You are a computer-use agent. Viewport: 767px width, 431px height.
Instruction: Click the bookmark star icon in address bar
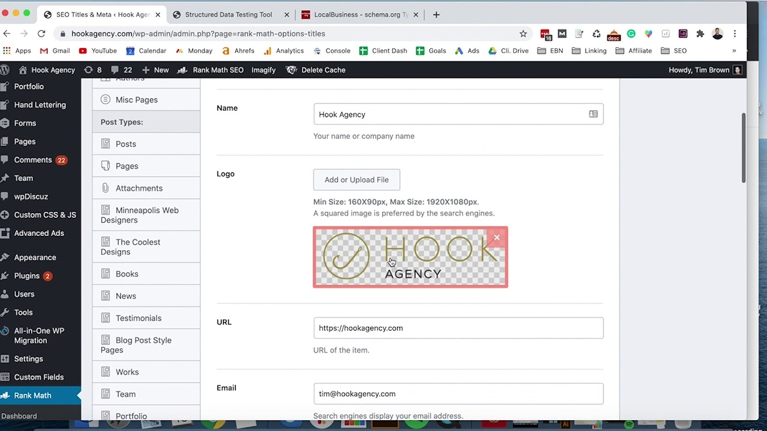pos(523,34)
